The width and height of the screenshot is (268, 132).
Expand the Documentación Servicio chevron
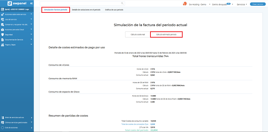point(31,39)
